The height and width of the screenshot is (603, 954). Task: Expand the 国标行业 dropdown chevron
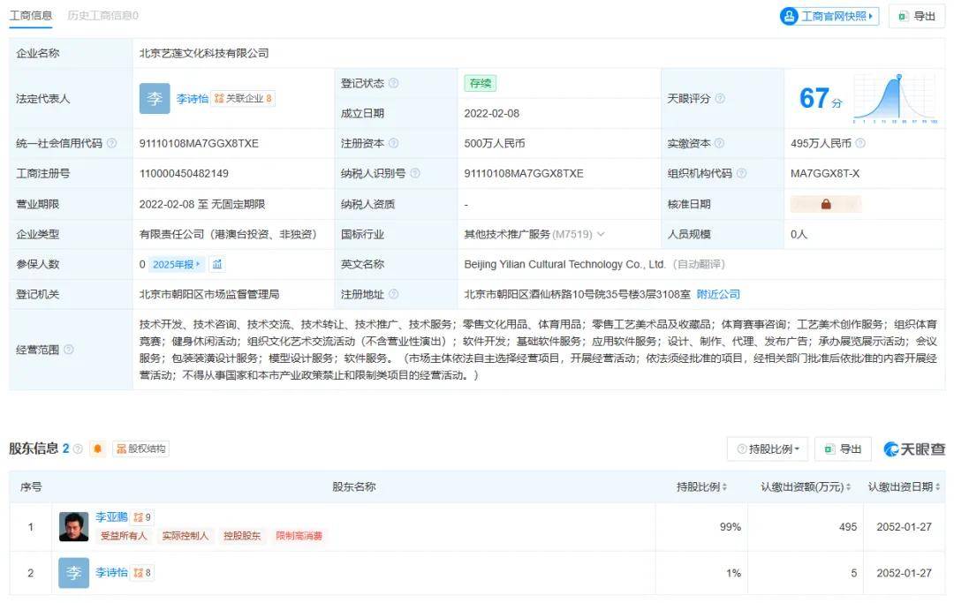[601, 234]
